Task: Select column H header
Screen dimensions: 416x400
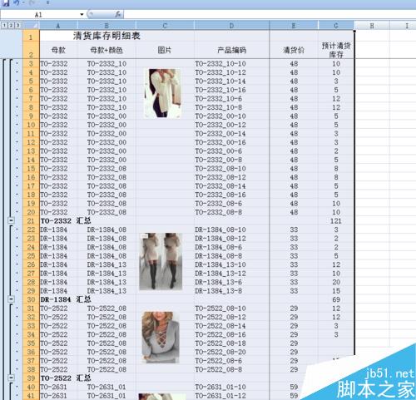Action: point(372,26)
